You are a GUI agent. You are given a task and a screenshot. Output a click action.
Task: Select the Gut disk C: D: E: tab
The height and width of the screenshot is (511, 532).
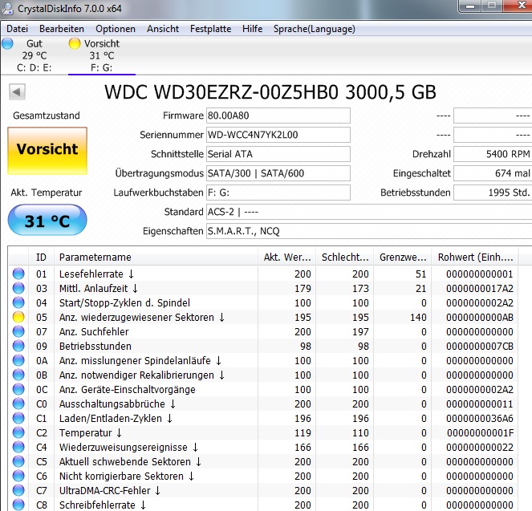(34, 55)
